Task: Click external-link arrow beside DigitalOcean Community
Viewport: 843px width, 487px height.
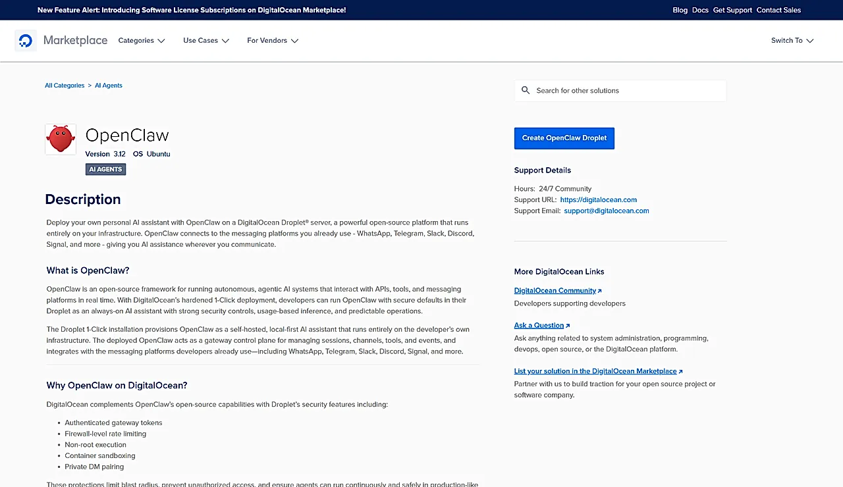Action: tap(599, 291)
